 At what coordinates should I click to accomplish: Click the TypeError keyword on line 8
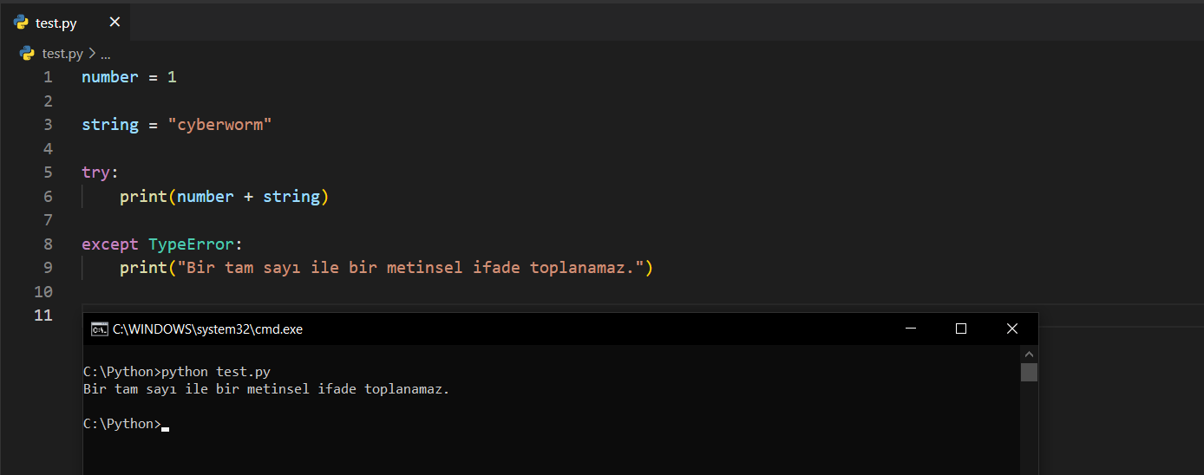[x=186, y=244]
